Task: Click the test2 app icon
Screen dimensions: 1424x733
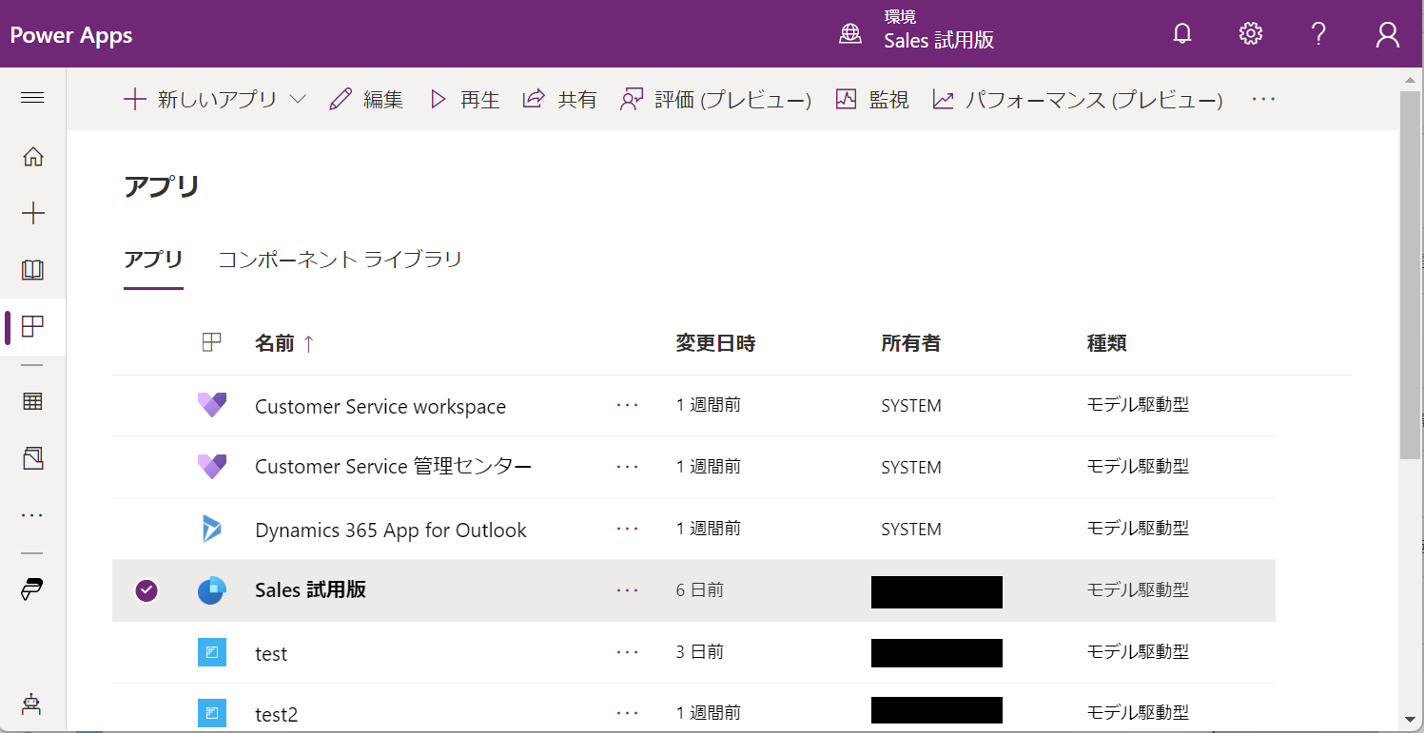Action: 212,712
